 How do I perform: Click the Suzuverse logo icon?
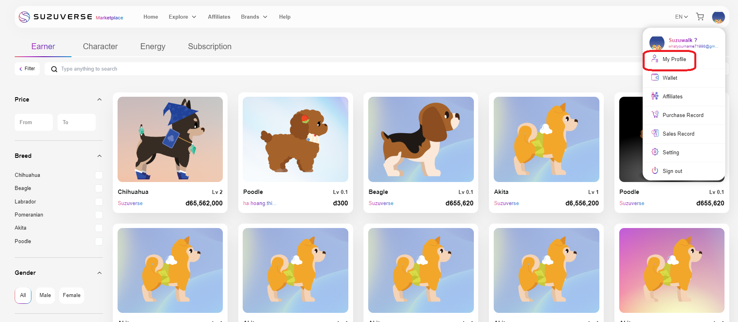point(24,17)
